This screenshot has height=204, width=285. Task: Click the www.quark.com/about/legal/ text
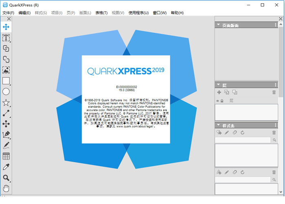coord(136,127)
